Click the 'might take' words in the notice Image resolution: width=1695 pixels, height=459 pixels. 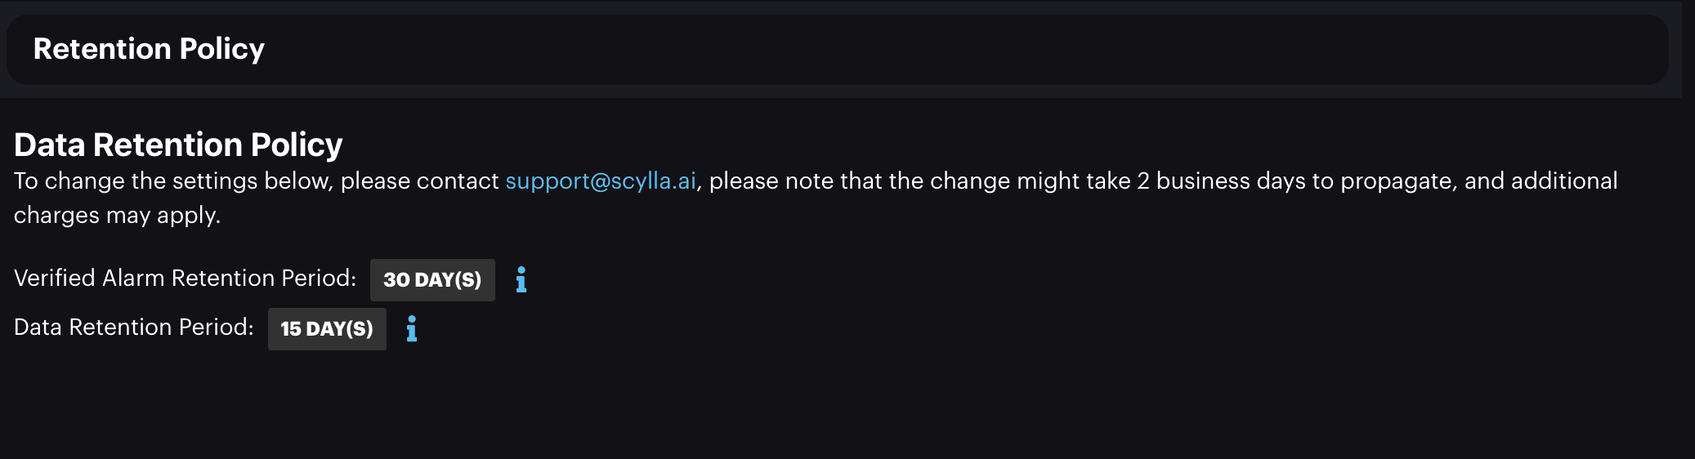[x=1074, y=180]
